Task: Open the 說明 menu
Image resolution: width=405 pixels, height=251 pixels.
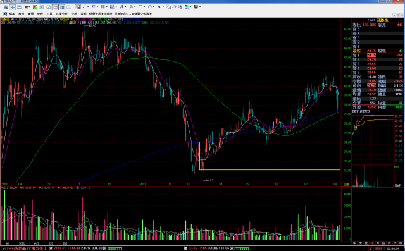Action: tap(84, 14)
